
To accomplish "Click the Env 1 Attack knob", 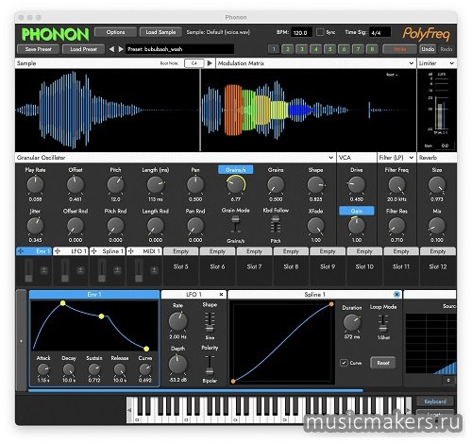I will point(43,369).
